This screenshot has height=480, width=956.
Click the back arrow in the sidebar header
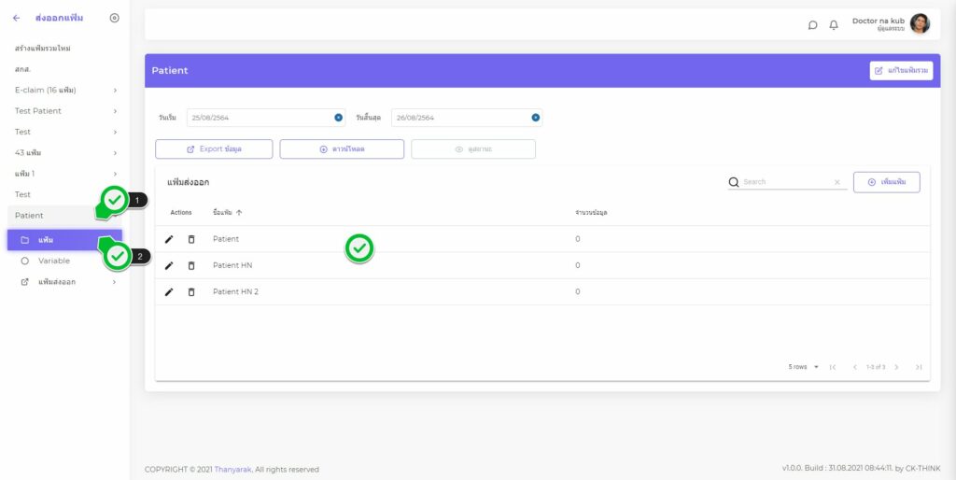pyautogui.click(x=16, y=18)
